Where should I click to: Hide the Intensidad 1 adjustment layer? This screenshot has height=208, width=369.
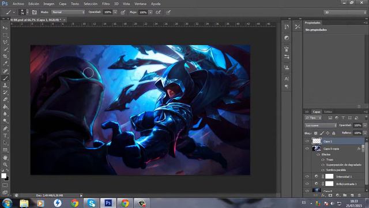(x=307, y=176)
